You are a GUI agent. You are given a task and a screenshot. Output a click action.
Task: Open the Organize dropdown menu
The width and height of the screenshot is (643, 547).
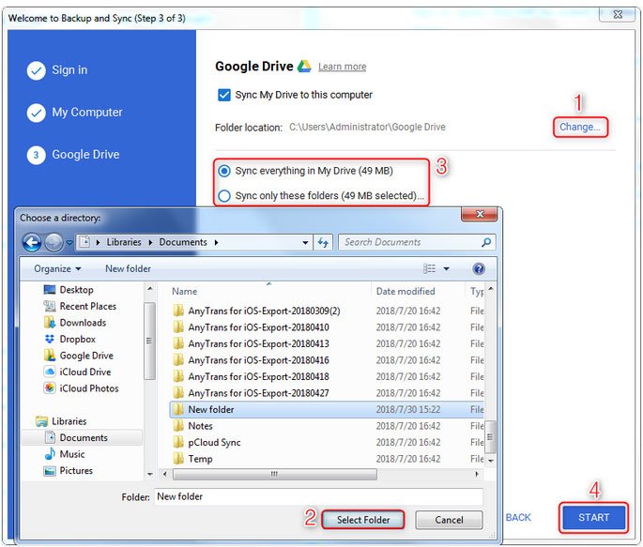[x=57, y=268]
